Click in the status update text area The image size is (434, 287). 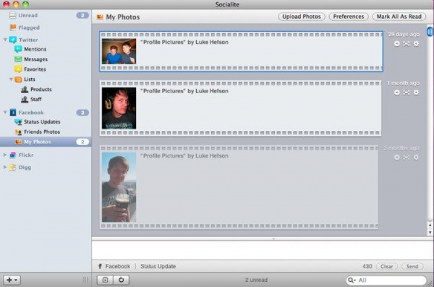[262, 250]
